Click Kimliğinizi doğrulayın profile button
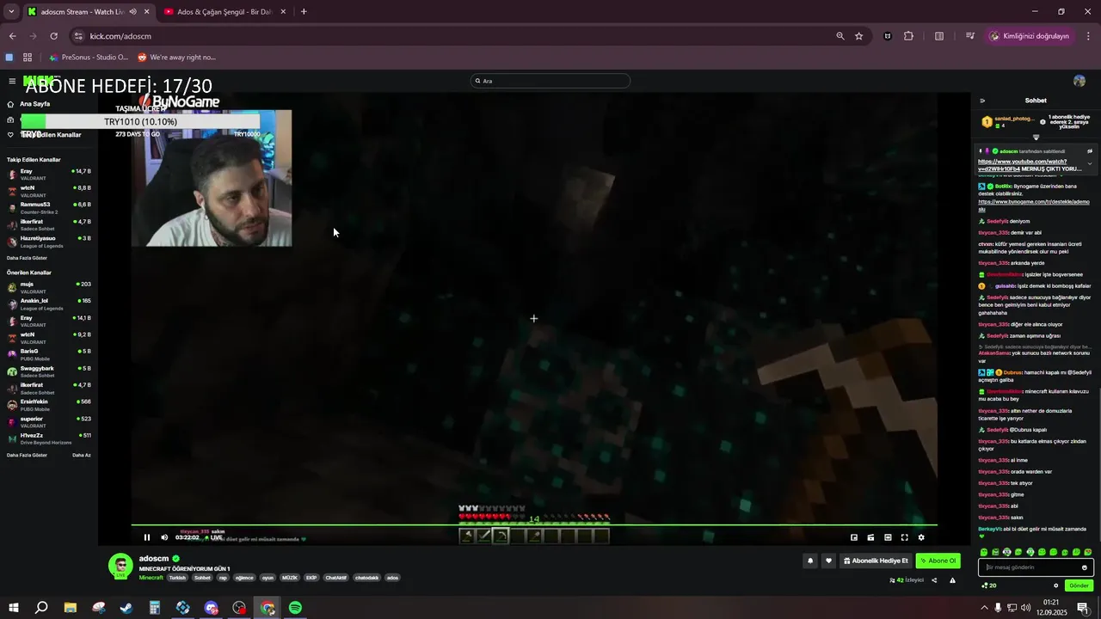Screen dimensions: 1101x619 point(1030,36)
